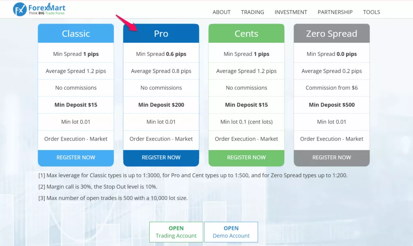Select the Cents plan header
Screen dimensions: 413x246
tap(246, 33)
